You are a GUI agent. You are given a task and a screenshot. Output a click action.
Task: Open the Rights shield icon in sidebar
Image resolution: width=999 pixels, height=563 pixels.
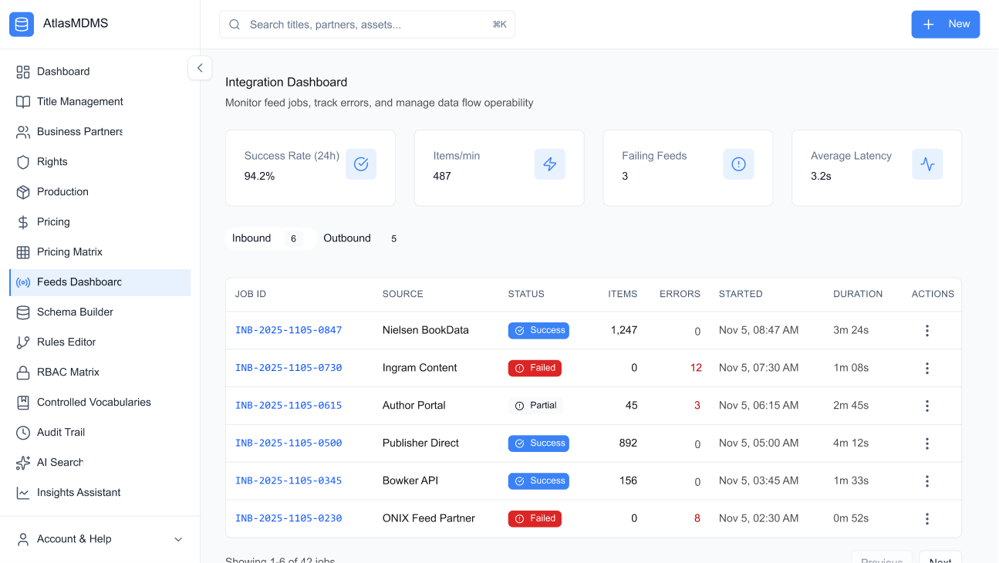[23, 162]
